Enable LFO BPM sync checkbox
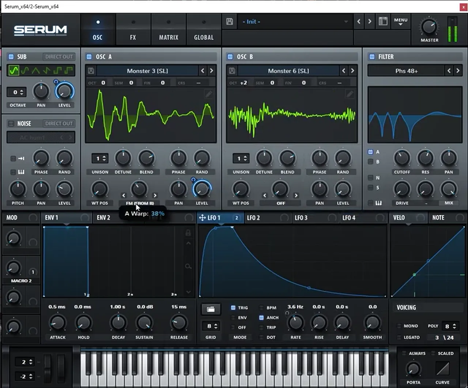Image resolution: width=468 pixels, height=388 pixels. [261, 308]
